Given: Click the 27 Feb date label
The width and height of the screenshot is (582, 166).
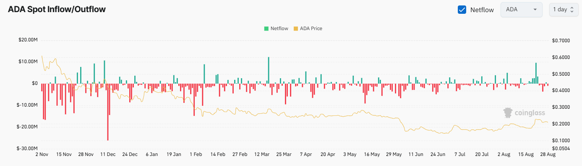Looking at the screenshot, I should [x=240, y=154].
